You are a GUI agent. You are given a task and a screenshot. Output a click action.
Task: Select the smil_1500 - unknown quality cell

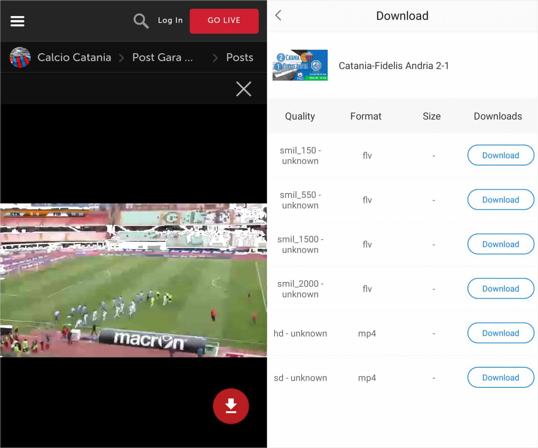[300, 244]
